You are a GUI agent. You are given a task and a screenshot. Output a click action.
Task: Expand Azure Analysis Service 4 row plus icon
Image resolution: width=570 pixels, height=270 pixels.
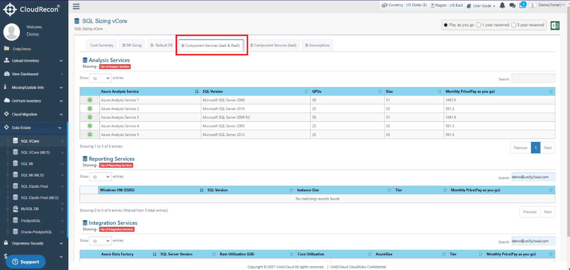[x=90, y=126]
